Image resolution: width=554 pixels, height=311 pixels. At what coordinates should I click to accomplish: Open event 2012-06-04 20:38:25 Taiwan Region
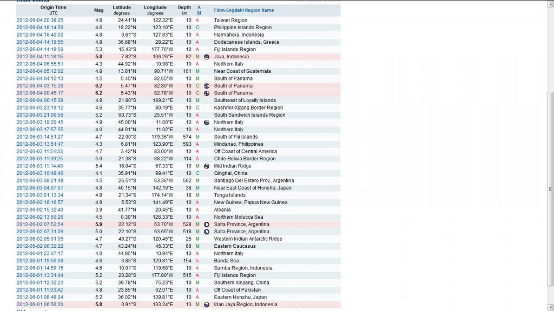pos(40,20)
